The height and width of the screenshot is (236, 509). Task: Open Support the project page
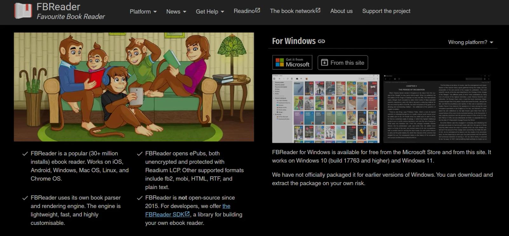tap(386, 11)
